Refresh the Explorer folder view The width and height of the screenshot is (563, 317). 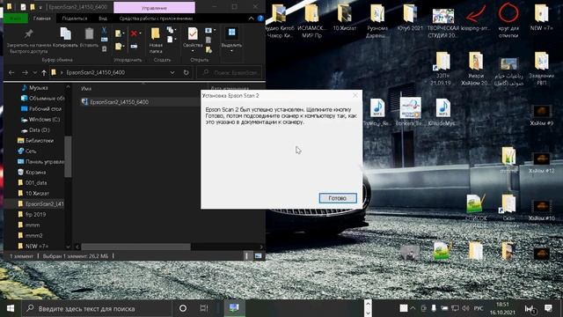[x=186, y=72]
